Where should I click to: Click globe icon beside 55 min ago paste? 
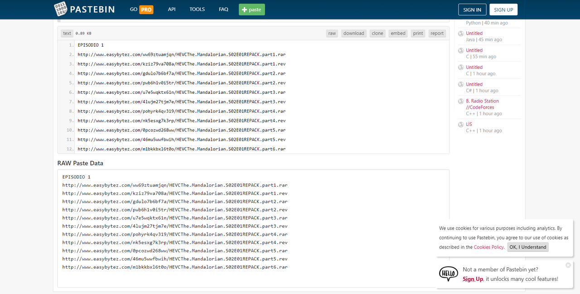click(461, 51)
